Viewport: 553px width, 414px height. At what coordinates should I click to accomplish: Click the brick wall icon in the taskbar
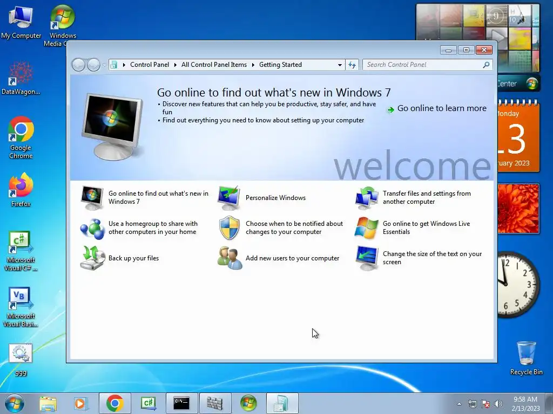tap(215, 403)
